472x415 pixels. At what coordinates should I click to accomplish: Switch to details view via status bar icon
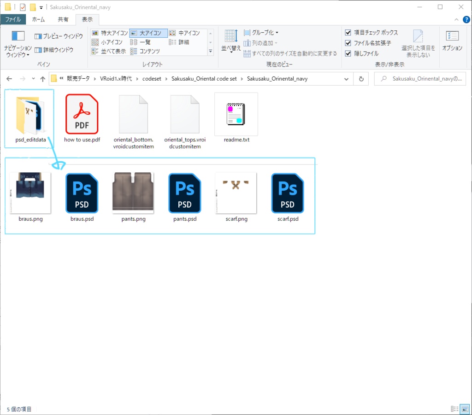pyautogui.click(x=454, y=409)
